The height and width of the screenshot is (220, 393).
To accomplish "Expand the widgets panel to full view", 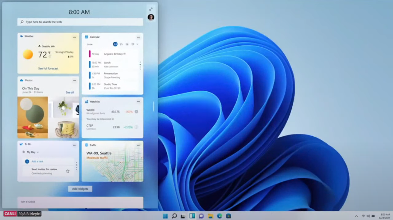I will click(151, 9).
